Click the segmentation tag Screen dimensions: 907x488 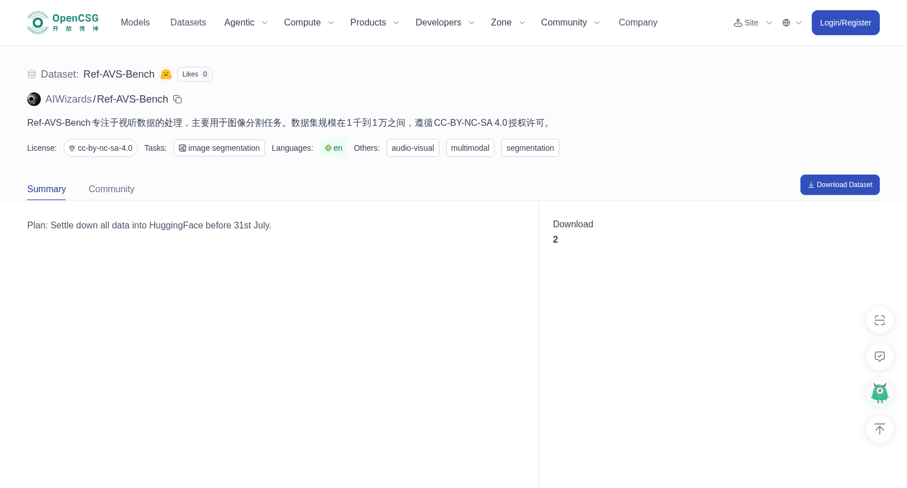tap(530, 148)
